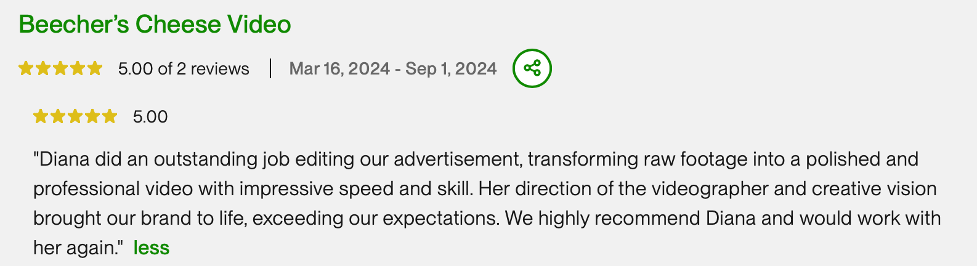Open the Beecher's Cheese Video title
Viewport: 977px width, 266px height.
pyautogui.click(x=155, y=25)
